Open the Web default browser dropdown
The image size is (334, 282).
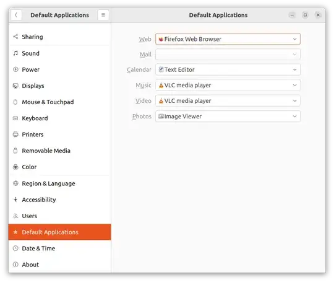[228, 39]
